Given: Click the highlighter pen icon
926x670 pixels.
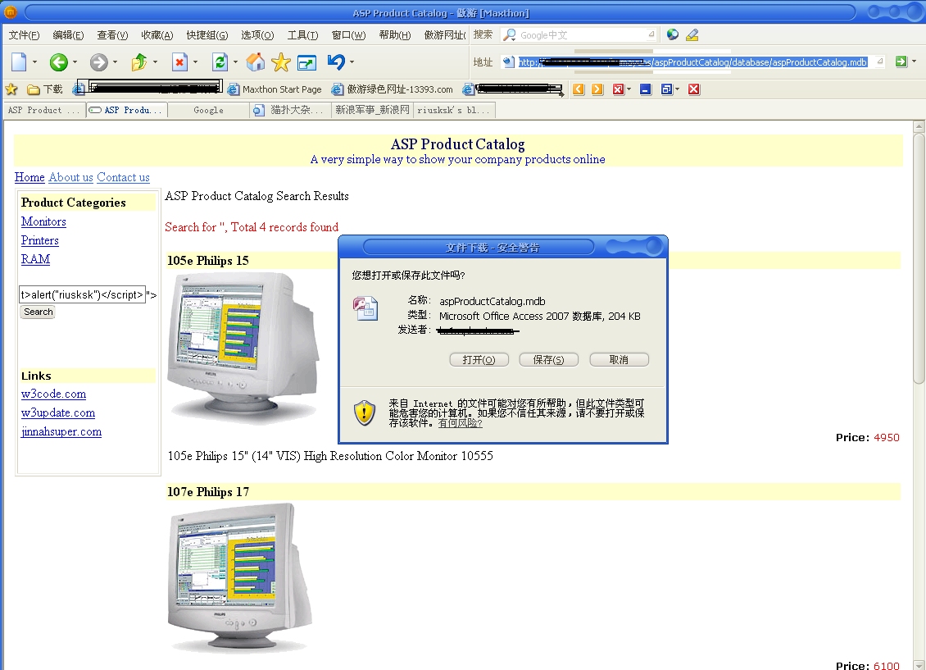Looking at the screenshot, I should [692, 35].
